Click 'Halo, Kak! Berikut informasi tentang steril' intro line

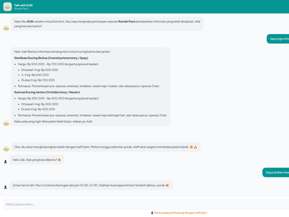pos(62,52)
